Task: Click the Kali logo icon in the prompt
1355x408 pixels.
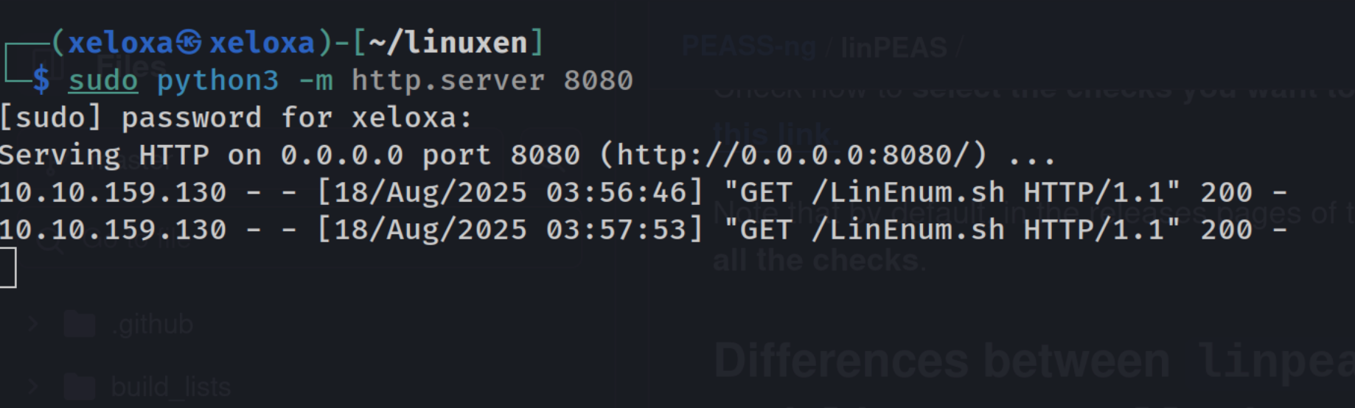Action: click(189, 42)
